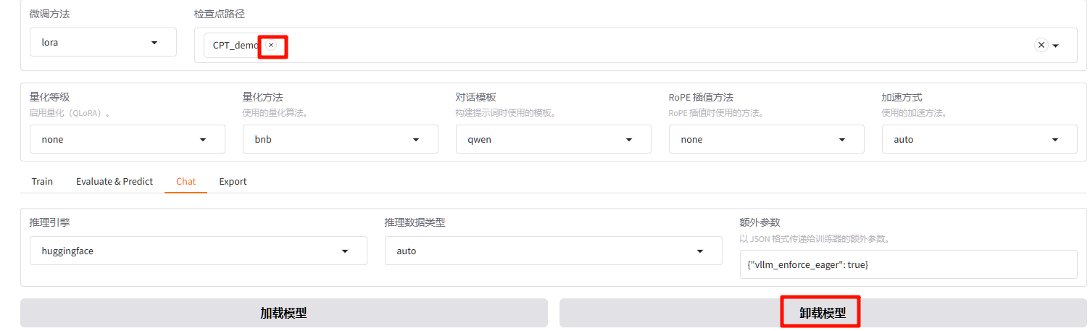The width and height of the screenshot is (1090, 331).
Task: Open the 推理引擎 huggingface dropdown
Action: [x=198, y=251]
